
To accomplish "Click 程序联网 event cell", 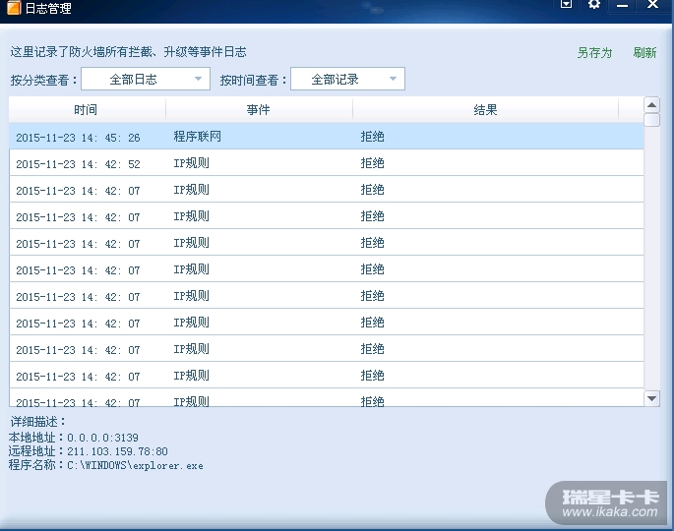I will [x=198, y=137].
